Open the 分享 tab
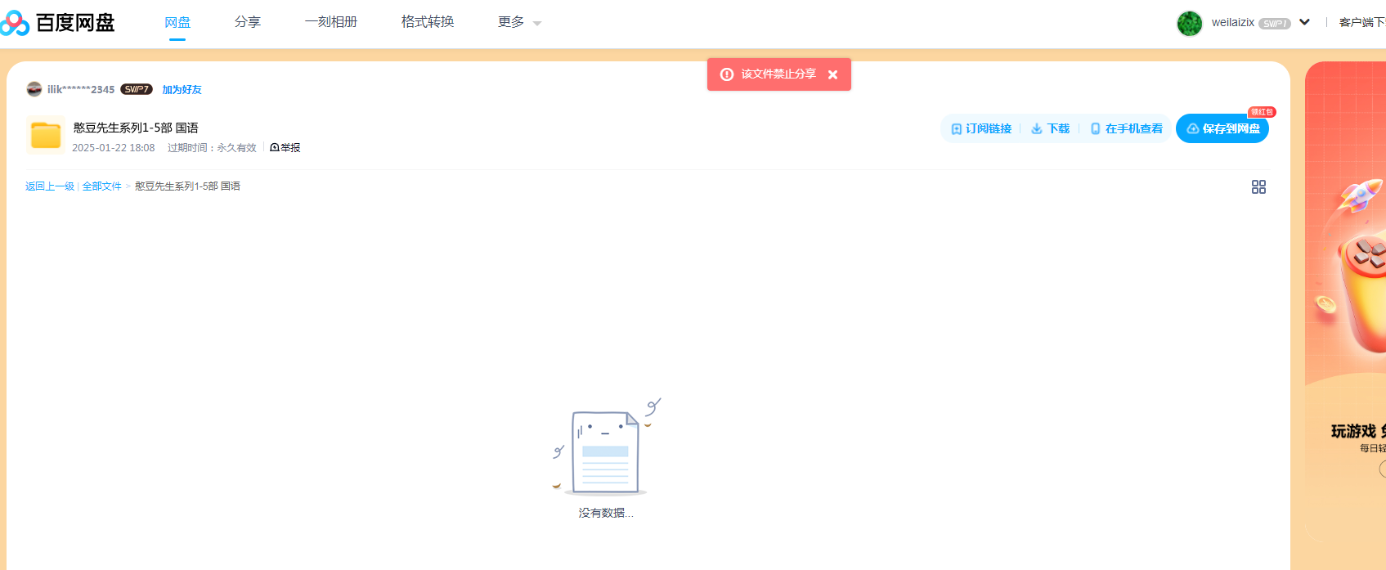This screenshot has height=570, width=1386. (248, 22)
